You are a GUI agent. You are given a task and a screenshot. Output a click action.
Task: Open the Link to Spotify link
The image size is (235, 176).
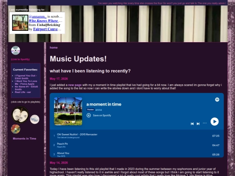(x=20, y=60)
